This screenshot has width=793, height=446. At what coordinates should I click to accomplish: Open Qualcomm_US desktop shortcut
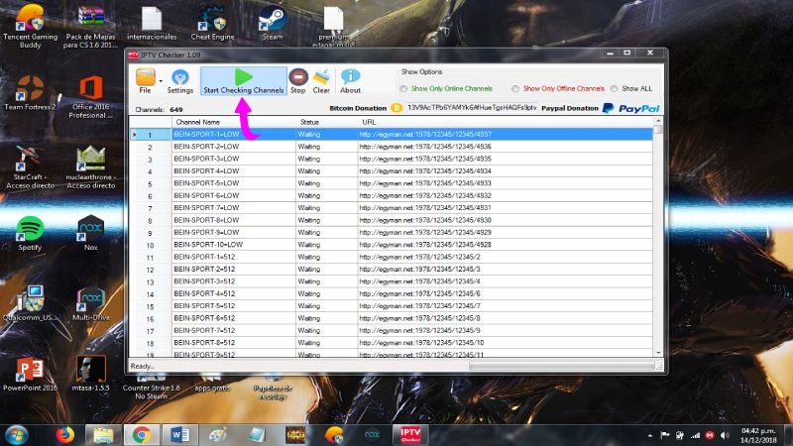(30, 303)
